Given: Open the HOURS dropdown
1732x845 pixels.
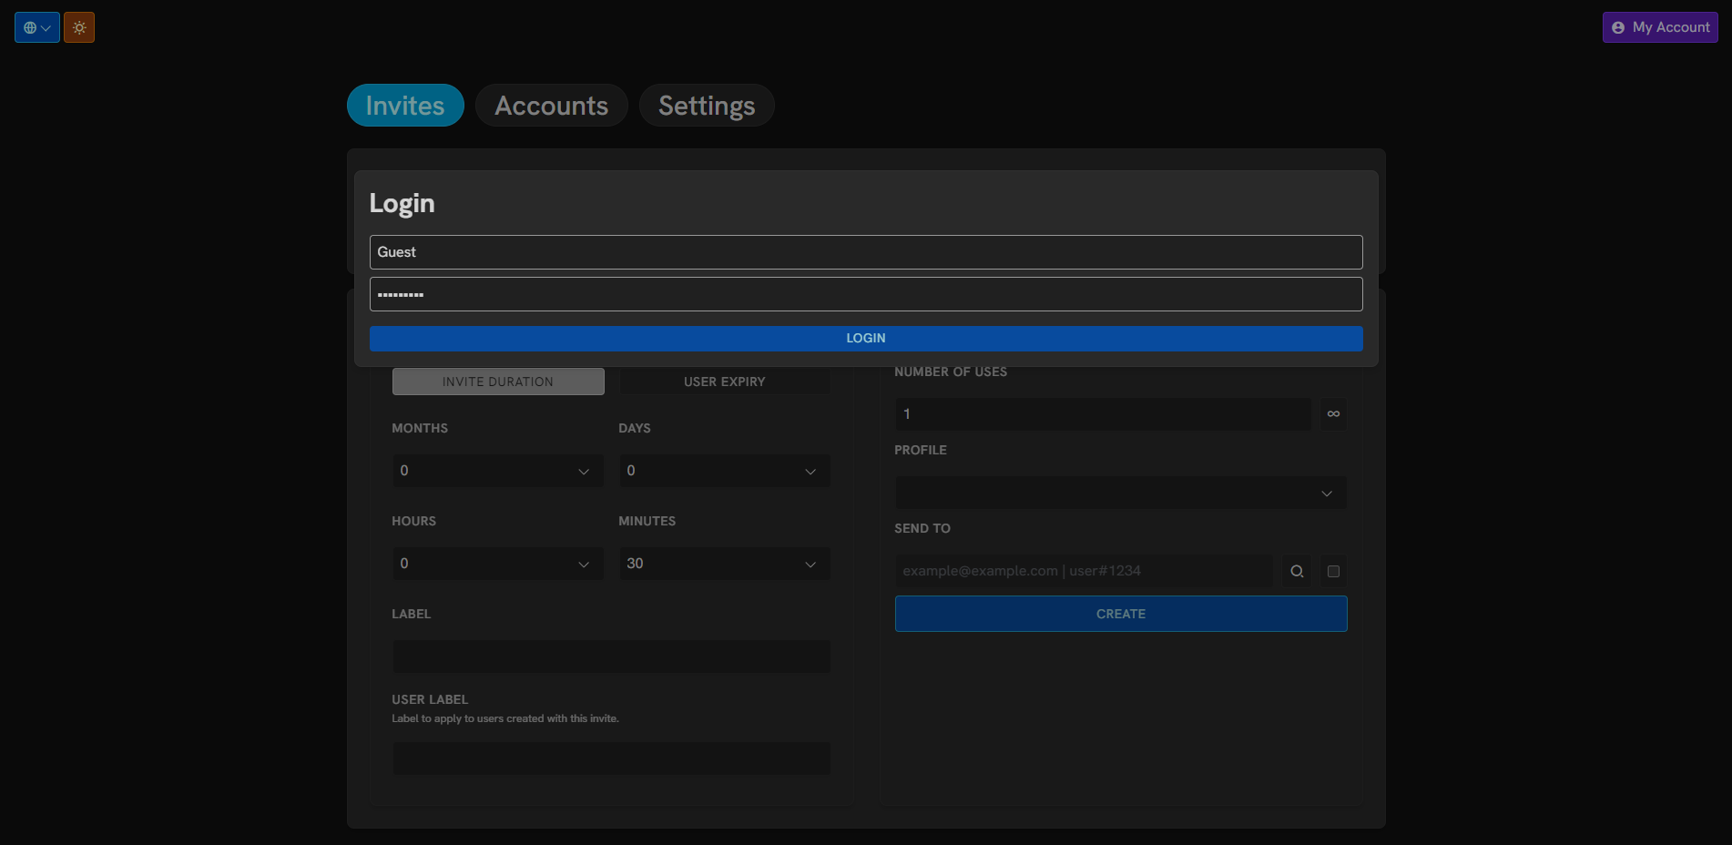Looking at the screenshot, I should (497, 564).
